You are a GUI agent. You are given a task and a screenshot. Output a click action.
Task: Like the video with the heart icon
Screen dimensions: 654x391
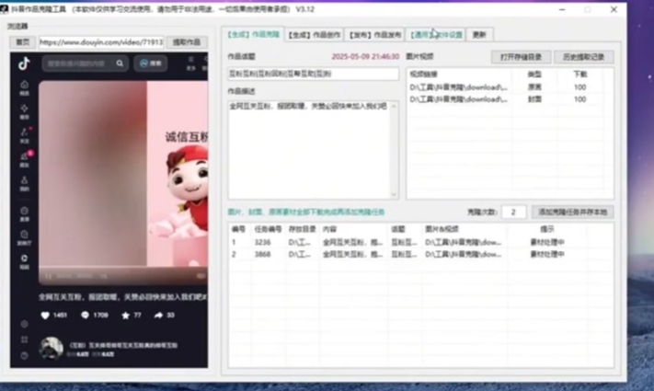44,316
